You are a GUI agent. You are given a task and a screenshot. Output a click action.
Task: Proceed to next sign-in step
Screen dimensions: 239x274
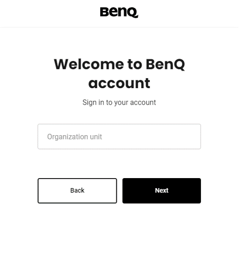coord(162,190)
